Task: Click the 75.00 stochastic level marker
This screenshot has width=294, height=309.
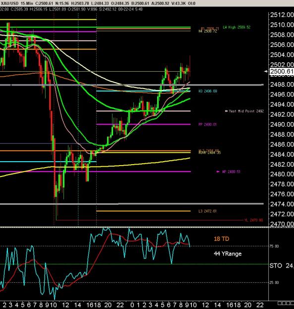Action: pyautogui.click(x=274, y=246)
